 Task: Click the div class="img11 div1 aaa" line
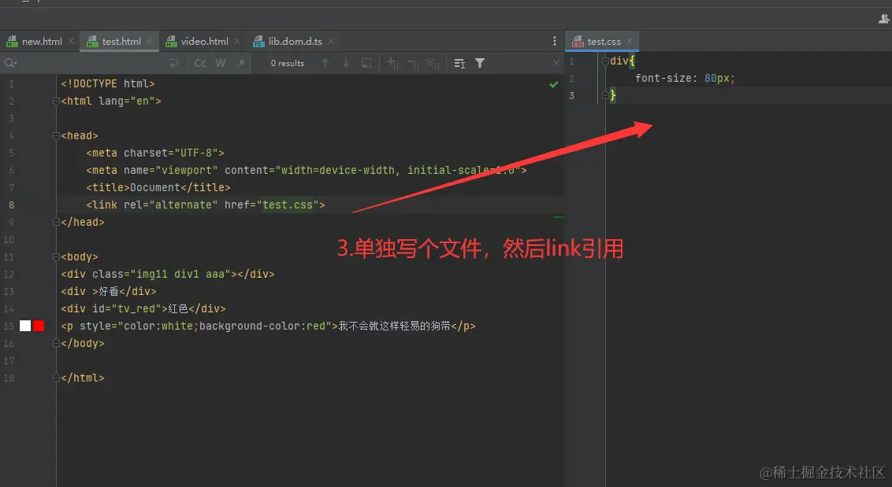tap(167, 274)
